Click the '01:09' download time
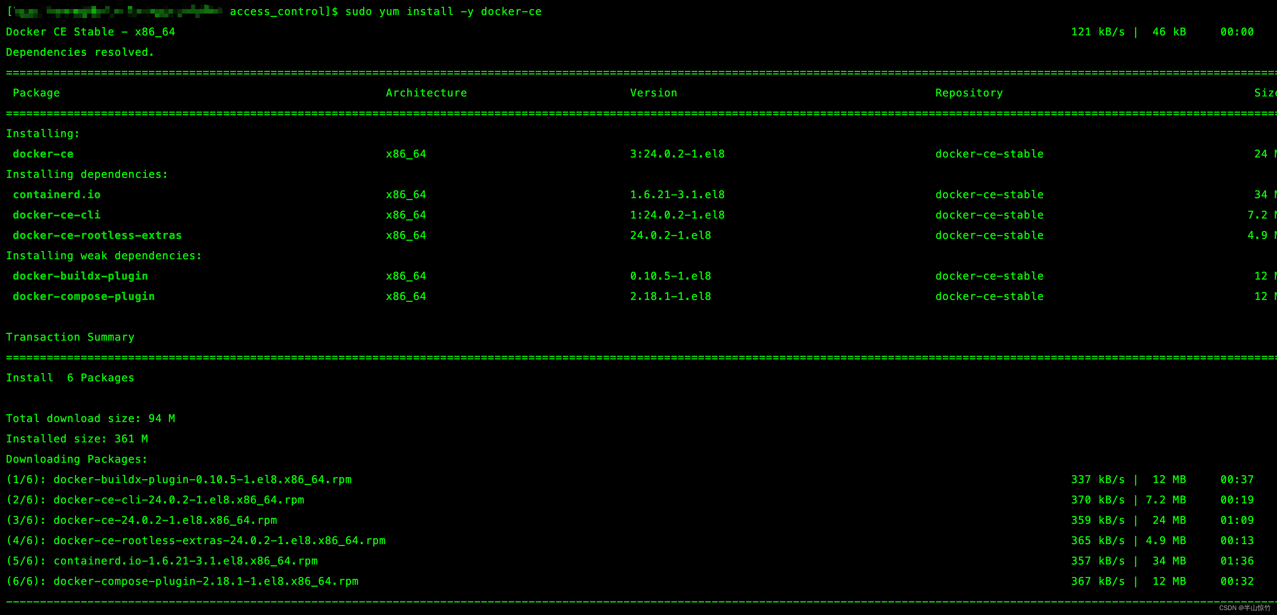Image resolution: width=1277 pixels, height=615 pixels. point(1237,520)
